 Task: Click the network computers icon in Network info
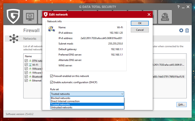pos(51,29)
